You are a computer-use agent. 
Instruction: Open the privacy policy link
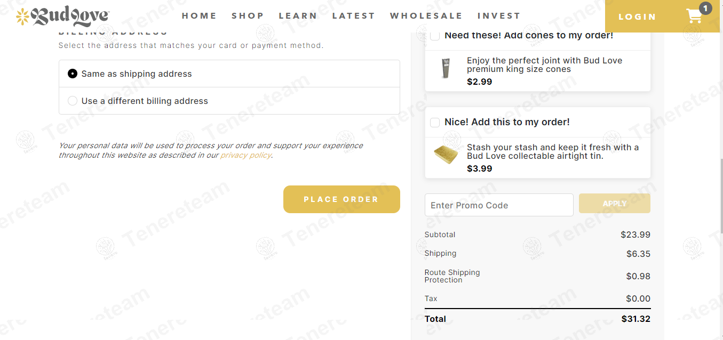pyautogui.click(x=246, y=156)
